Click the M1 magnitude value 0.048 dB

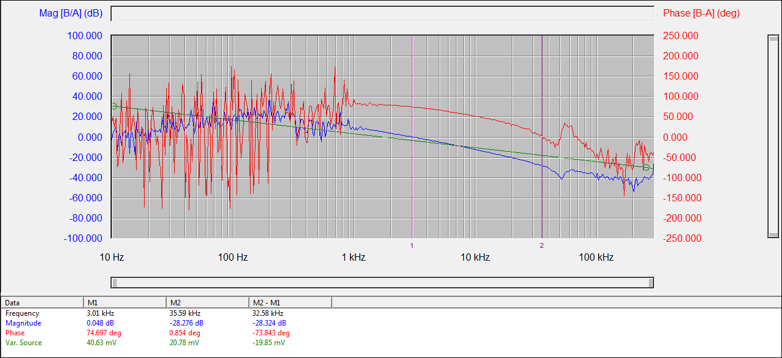pyautogui.click(x=101, y=323)
